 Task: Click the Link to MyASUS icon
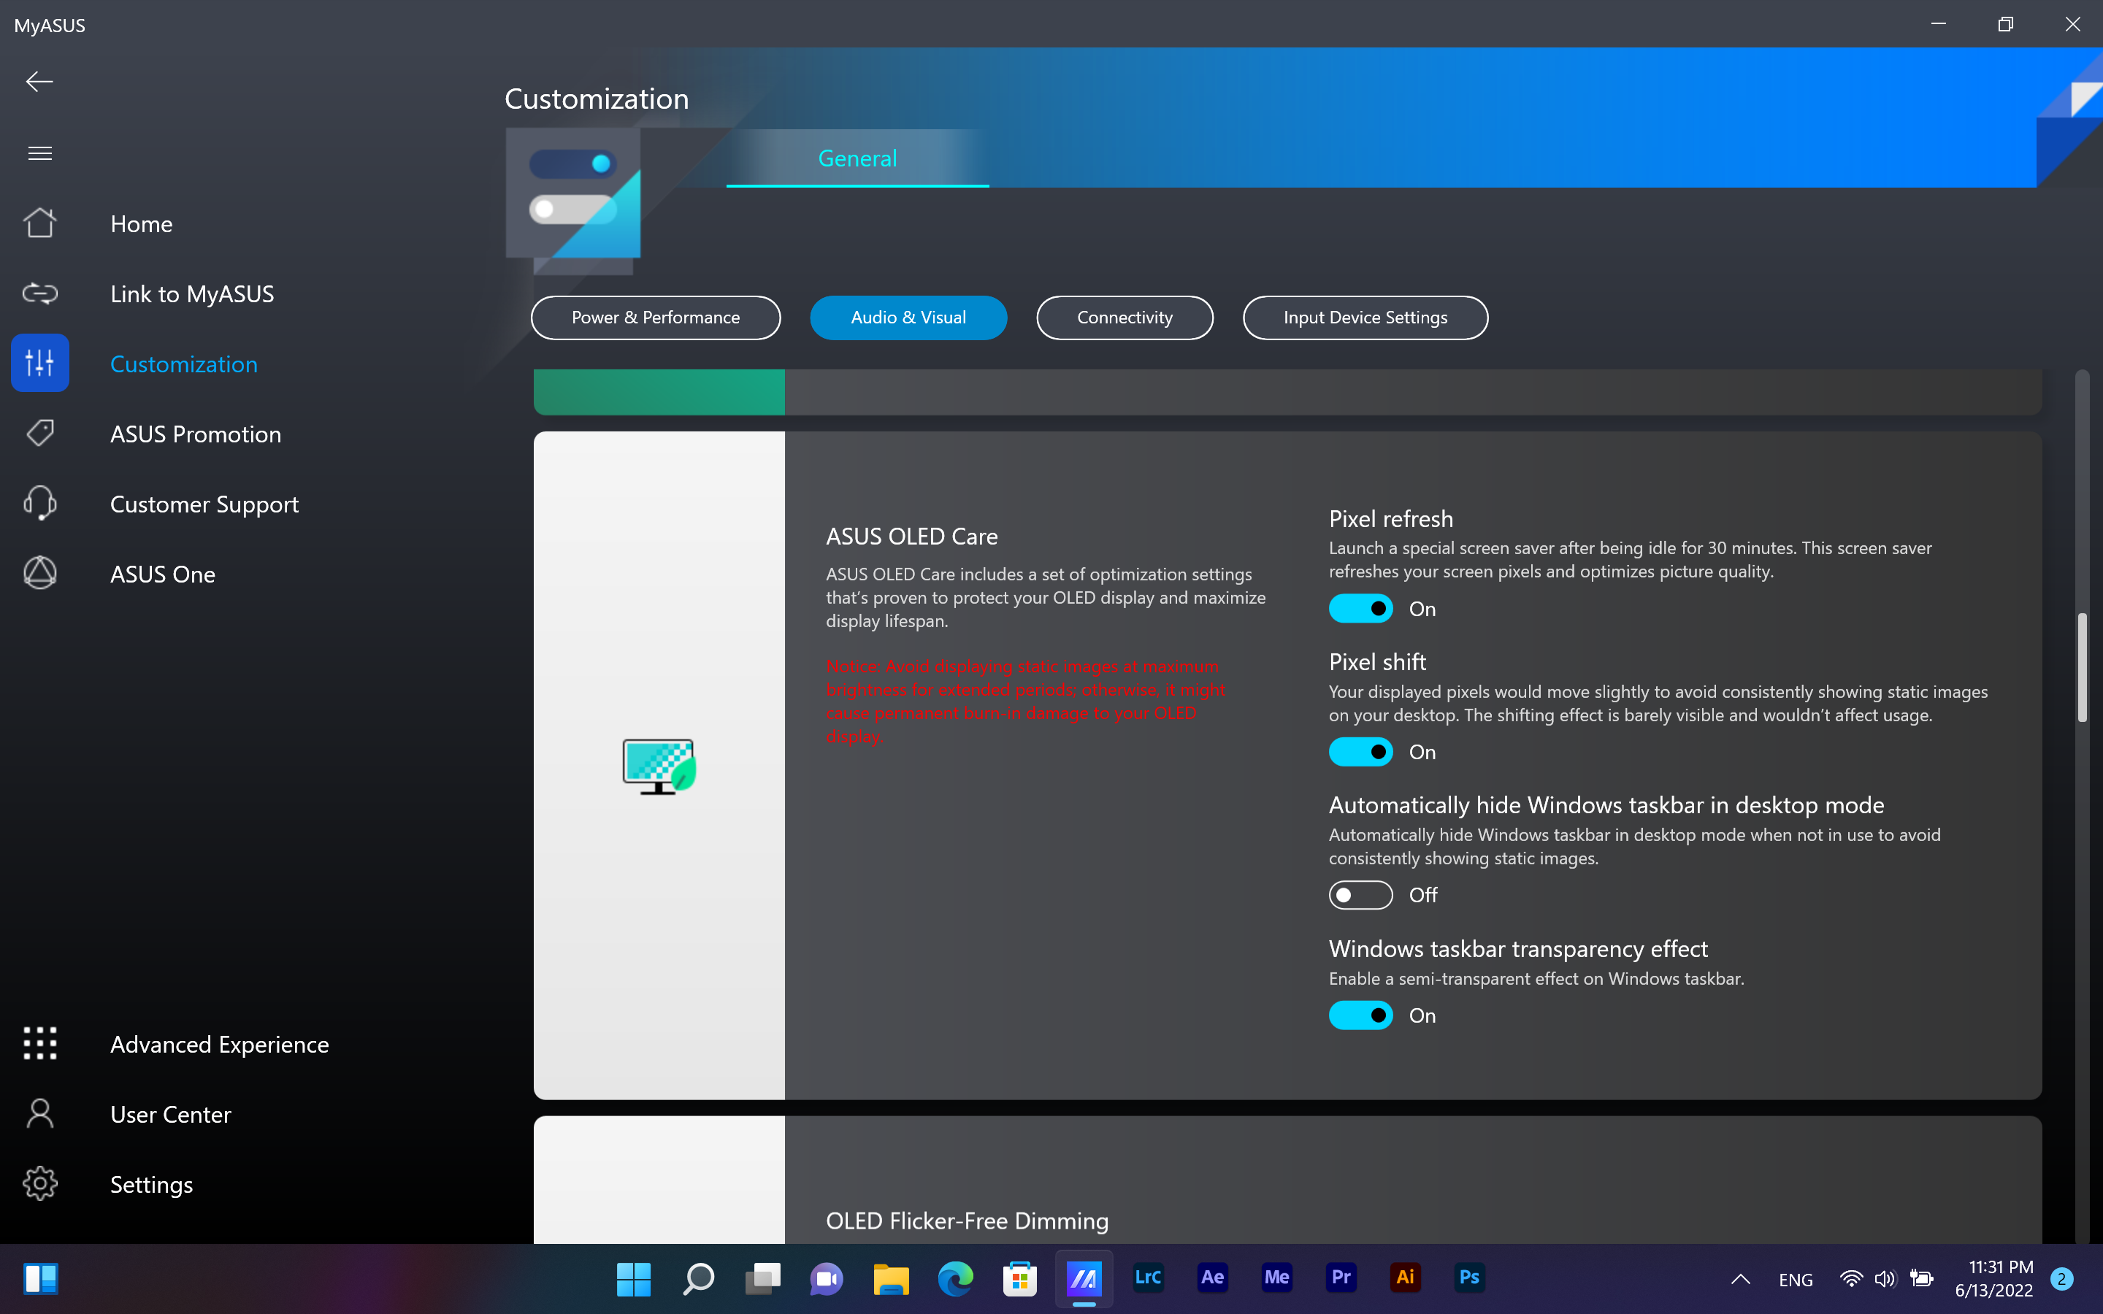[40, 293]
